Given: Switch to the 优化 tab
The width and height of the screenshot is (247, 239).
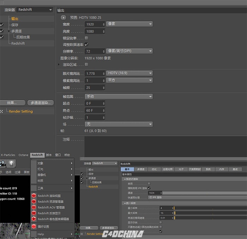Looking at the screenshot, I should click(154, 169).
